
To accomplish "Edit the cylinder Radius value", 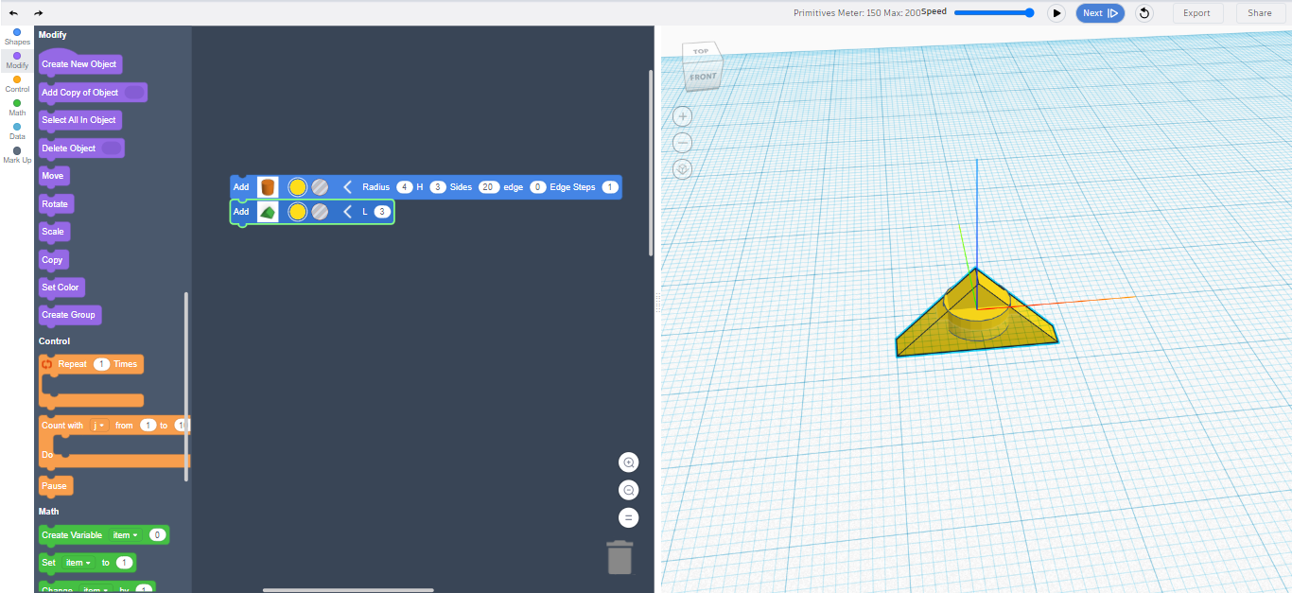I will (x=404, y=187).
